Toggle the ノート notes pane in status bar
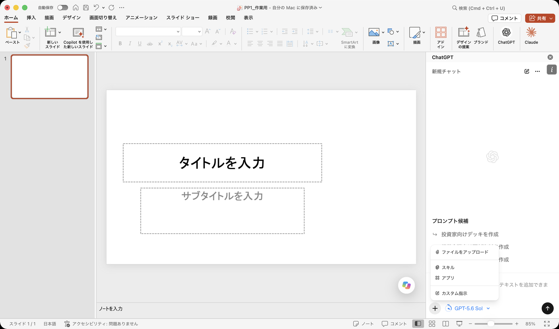Screen dimensions: 559x329 (x=363, y=323)
